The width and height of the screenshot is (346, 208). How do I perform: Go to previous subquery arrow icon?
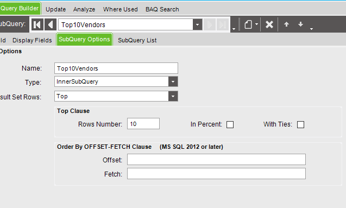(x=51, y=24)
